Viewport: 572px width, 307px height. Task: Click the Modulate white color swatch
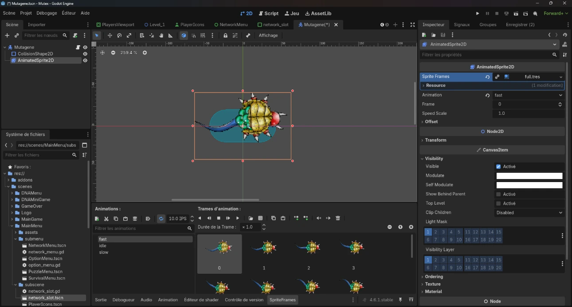[x=529, y=176]
